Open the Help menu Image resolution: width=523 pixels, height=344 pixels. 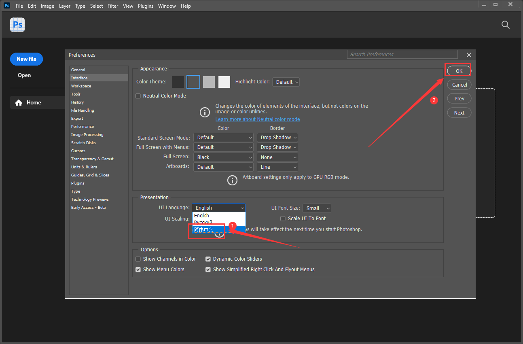click(x=186, y=6)
